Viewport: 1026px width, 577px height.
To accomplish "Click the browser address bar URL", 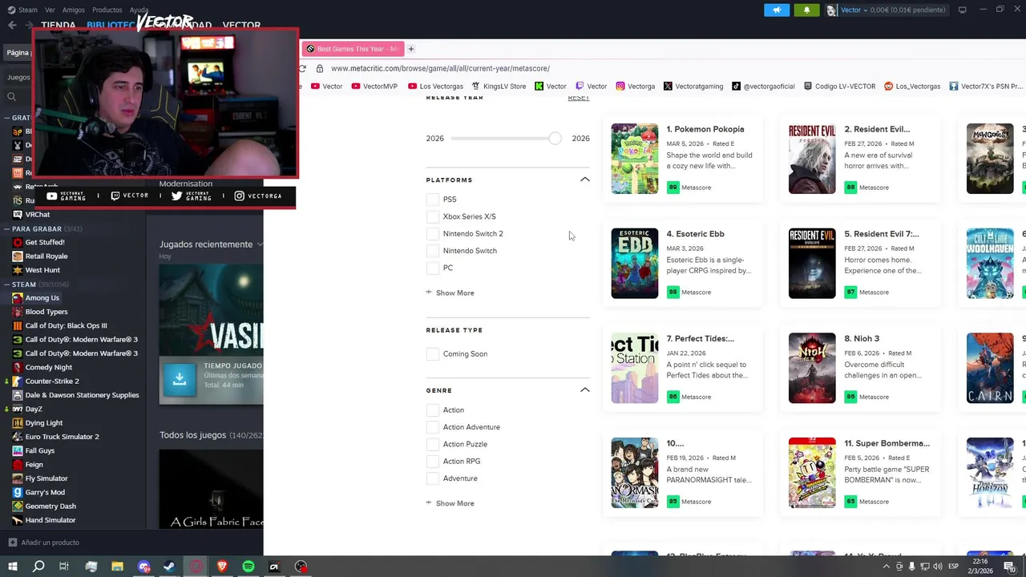I will click(440, 68).
